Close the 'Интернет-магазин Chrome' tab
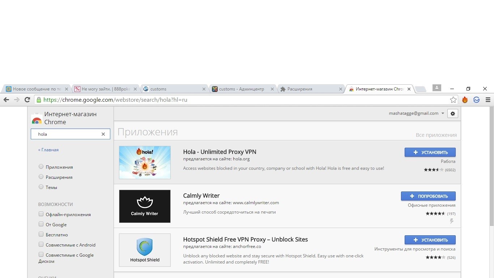The height and width of the screenshot is (278, 494). pos(409,89)
